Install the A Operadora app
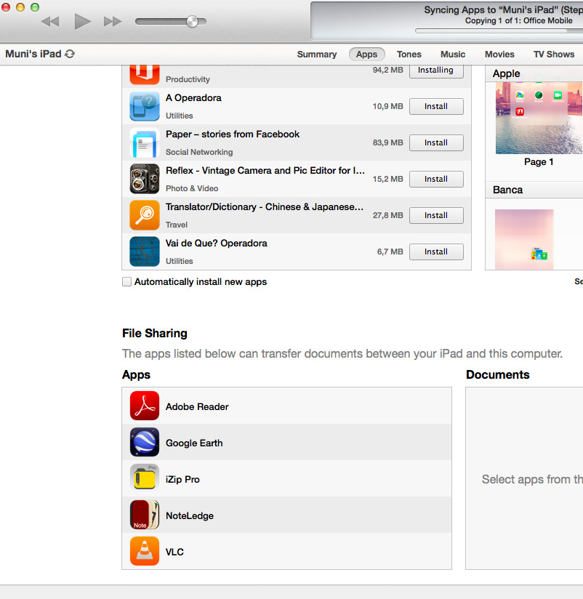Screen dimensions: 583x599 coord(436,106)
